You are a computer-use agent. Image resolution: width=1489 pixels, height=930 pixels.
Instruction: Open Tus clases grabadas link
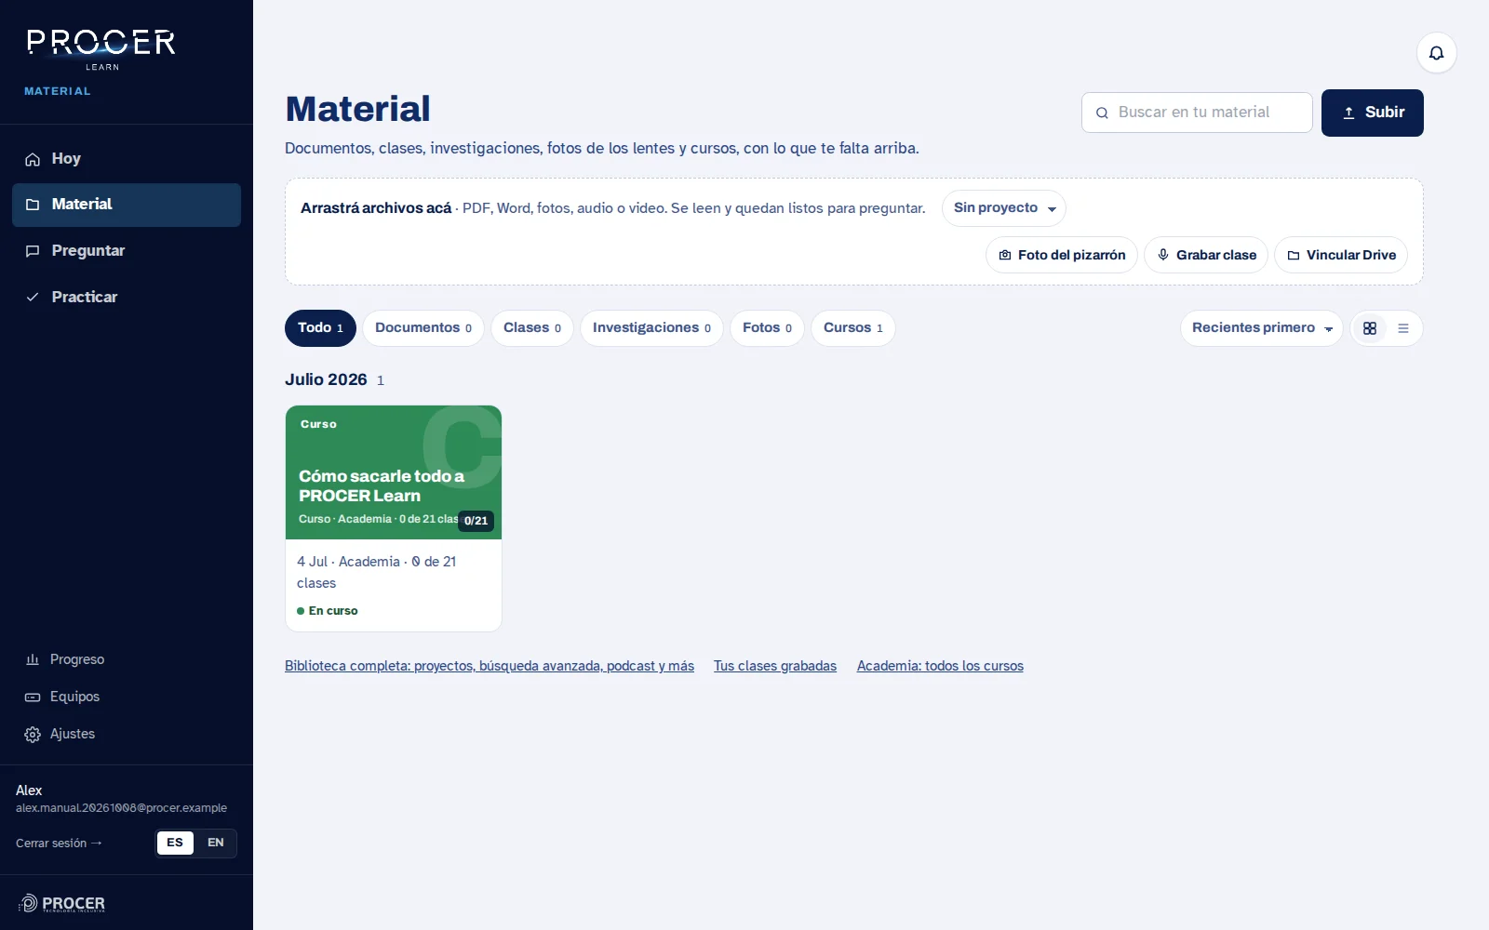pos(775,666)
